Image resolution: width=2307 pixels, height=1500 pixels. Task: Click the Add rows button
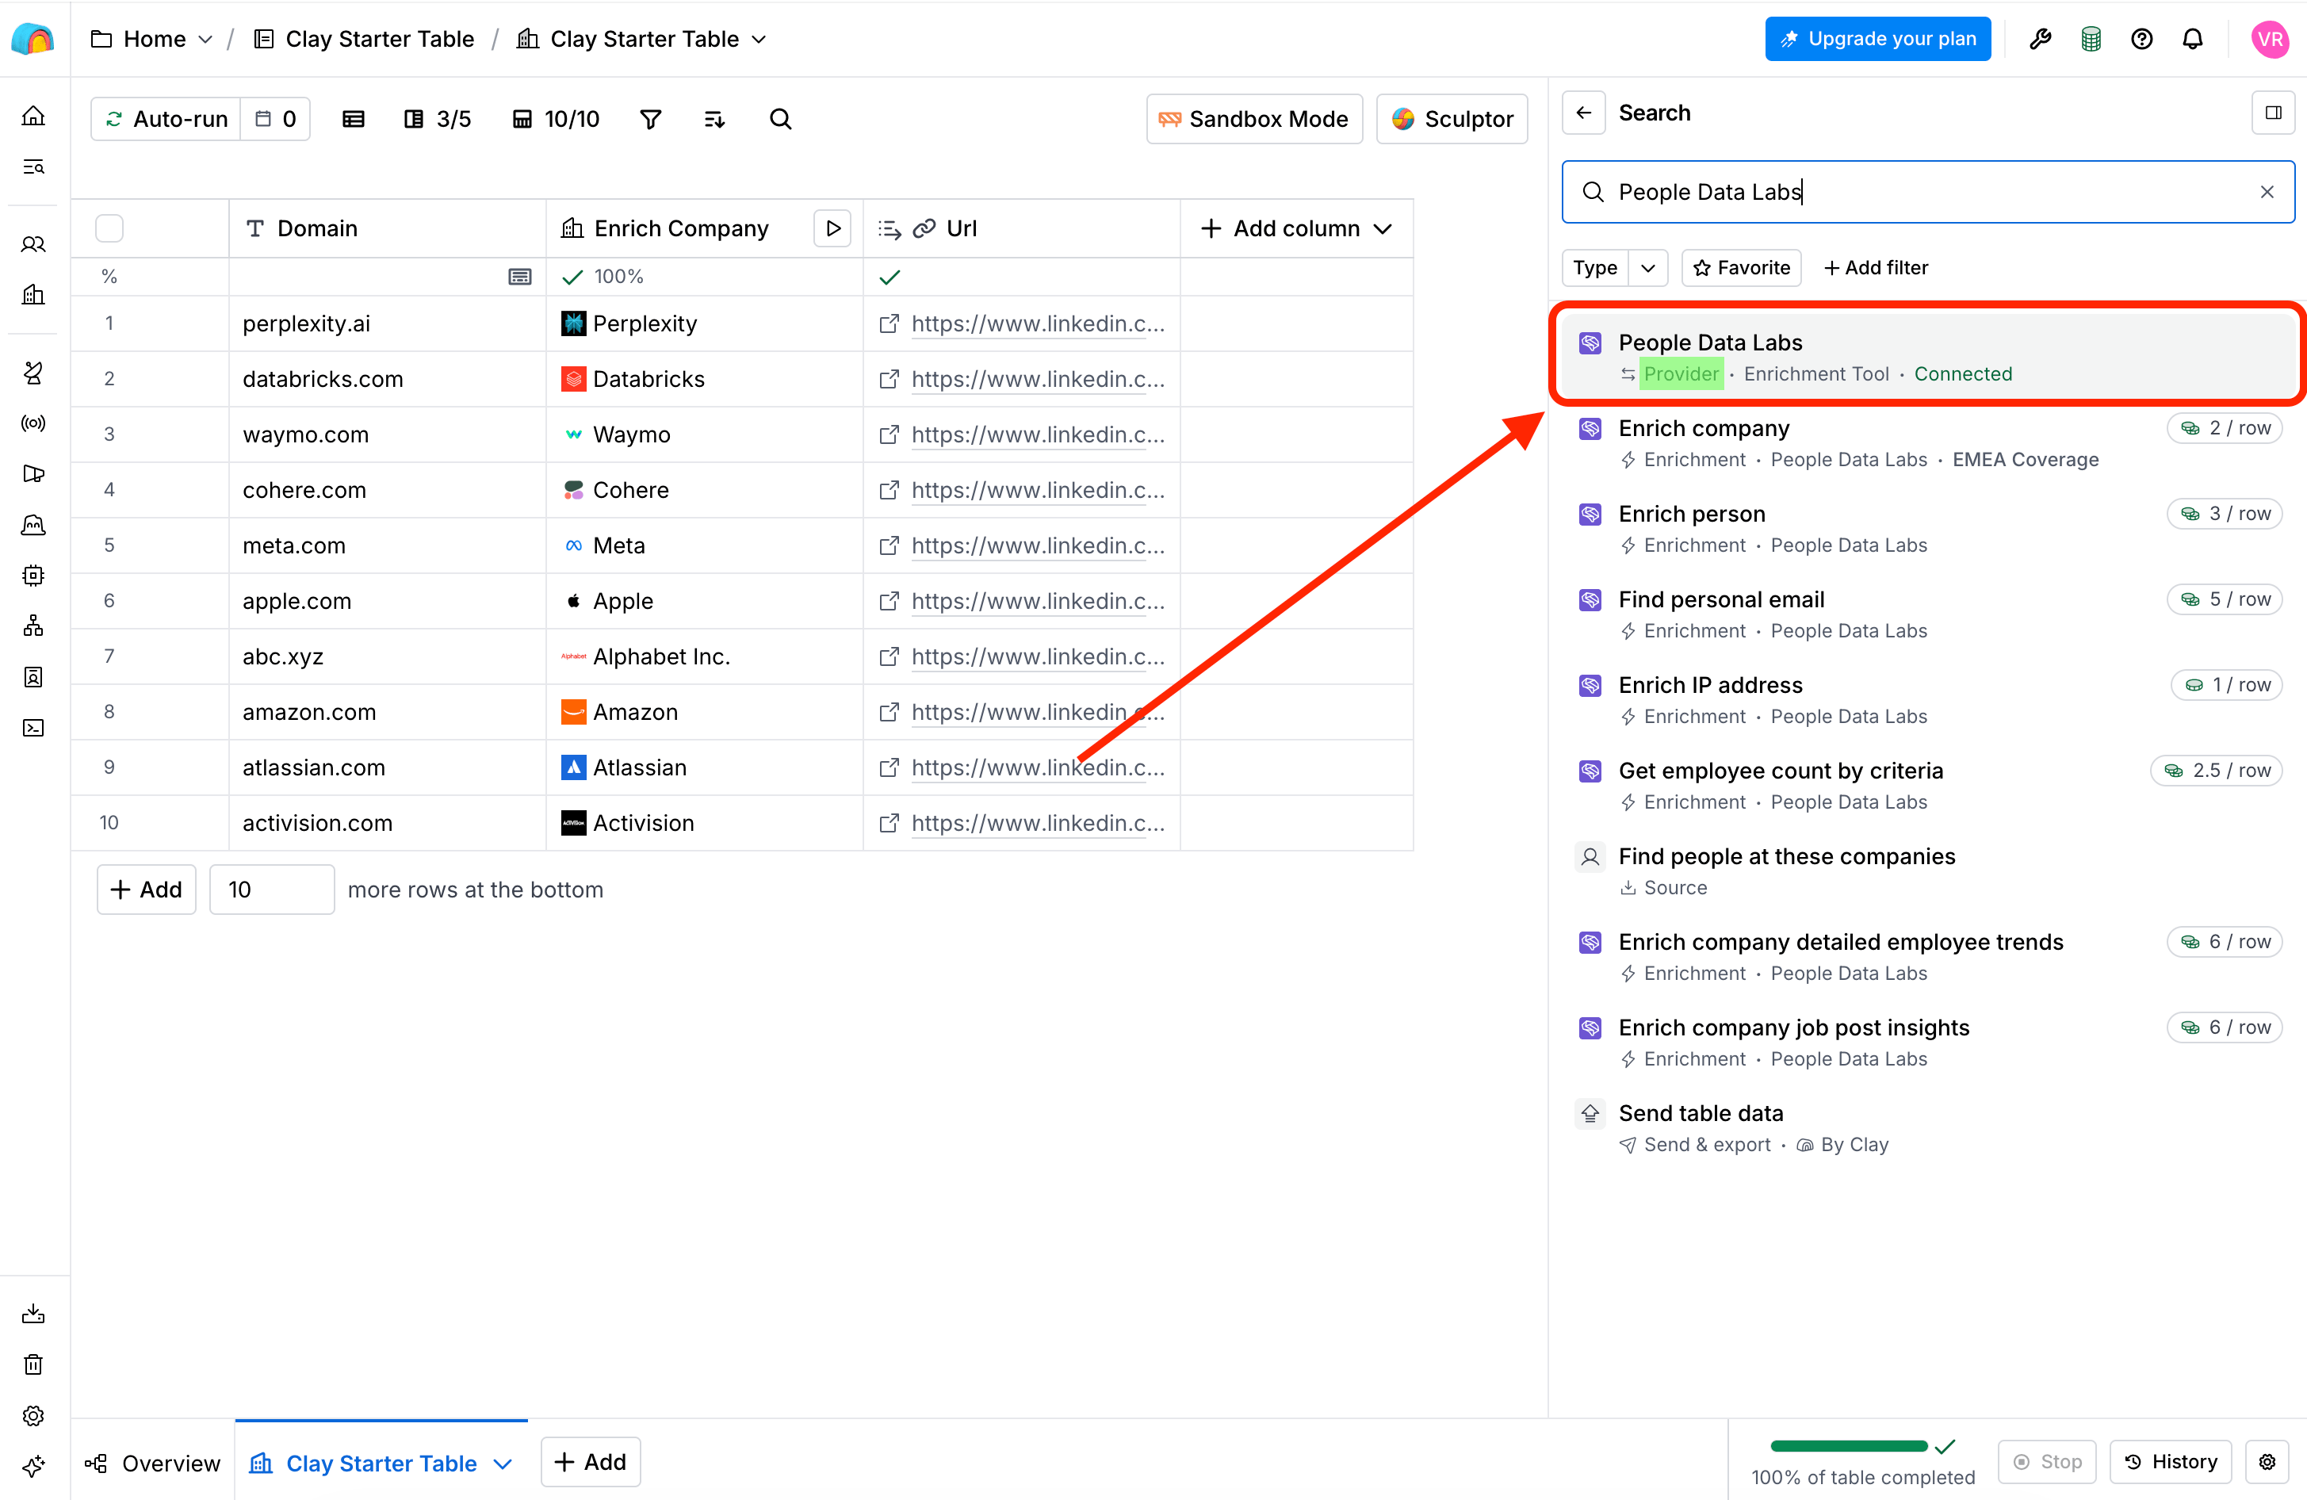click(x=147, y=890)
